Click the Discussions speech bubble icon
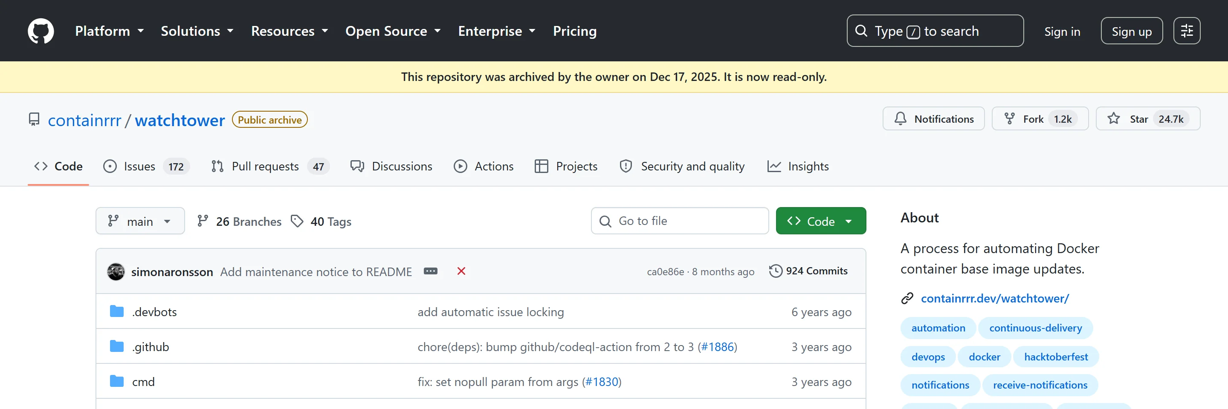 (x=357, y=166)
